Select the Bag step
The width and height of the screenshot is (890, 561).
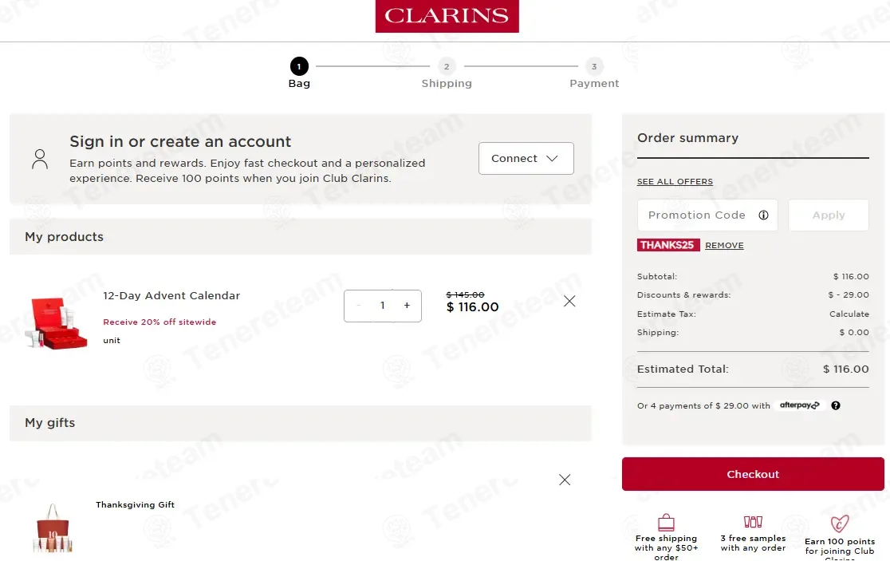[x=299, y=67]
